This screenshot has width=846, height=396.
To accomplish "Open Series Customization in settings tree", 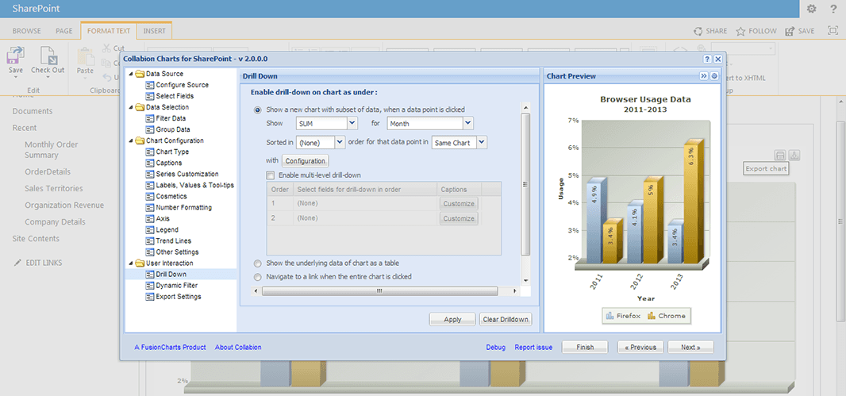I will 187,175.
